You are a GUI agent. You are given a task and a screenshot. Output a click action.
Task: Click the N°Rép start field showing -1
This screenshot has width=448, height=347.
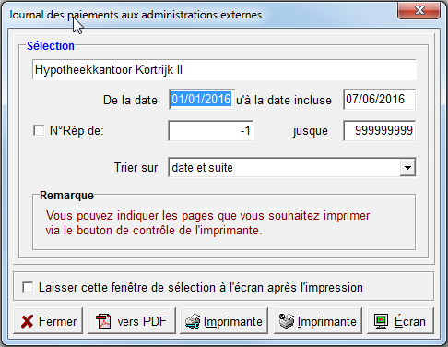click(x=211, y=131)
